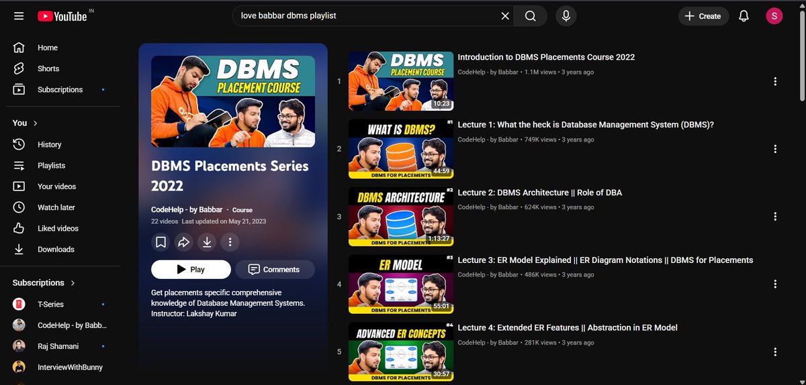
Task: Open Introduction to DBMS video thumbnail
Action: coord(400,81)
